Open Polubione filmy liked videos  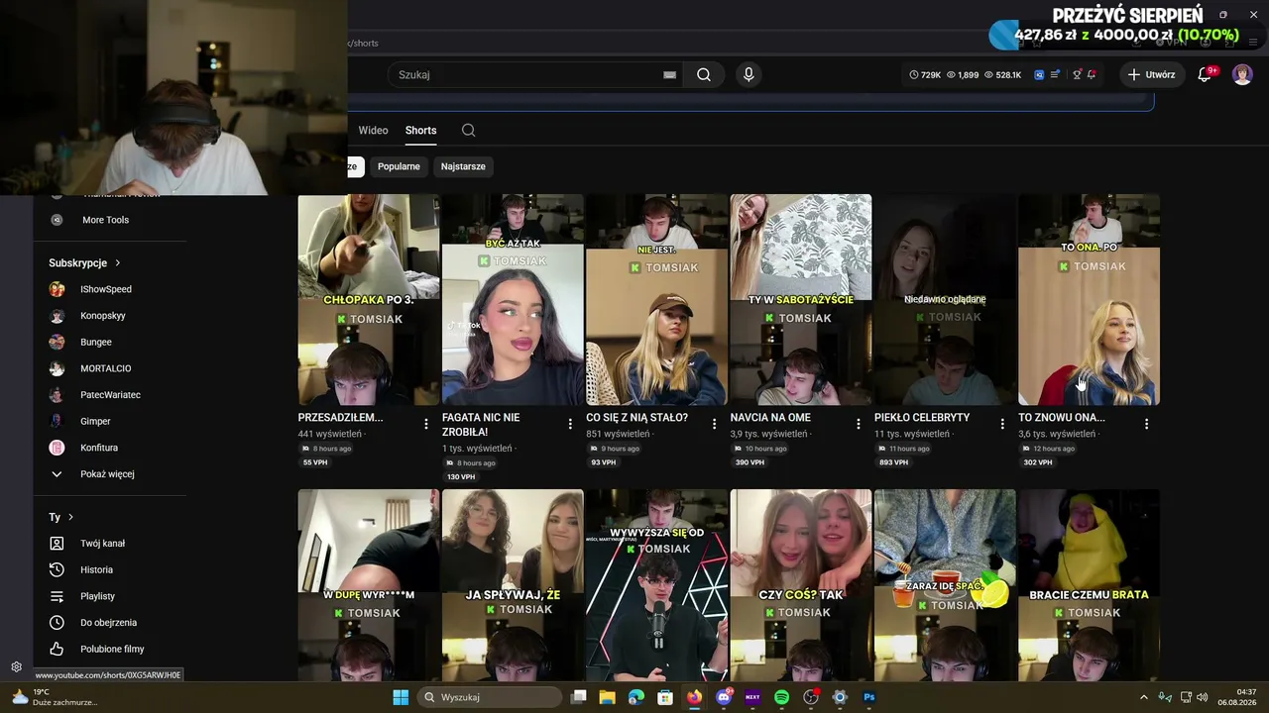click(110, 649)
